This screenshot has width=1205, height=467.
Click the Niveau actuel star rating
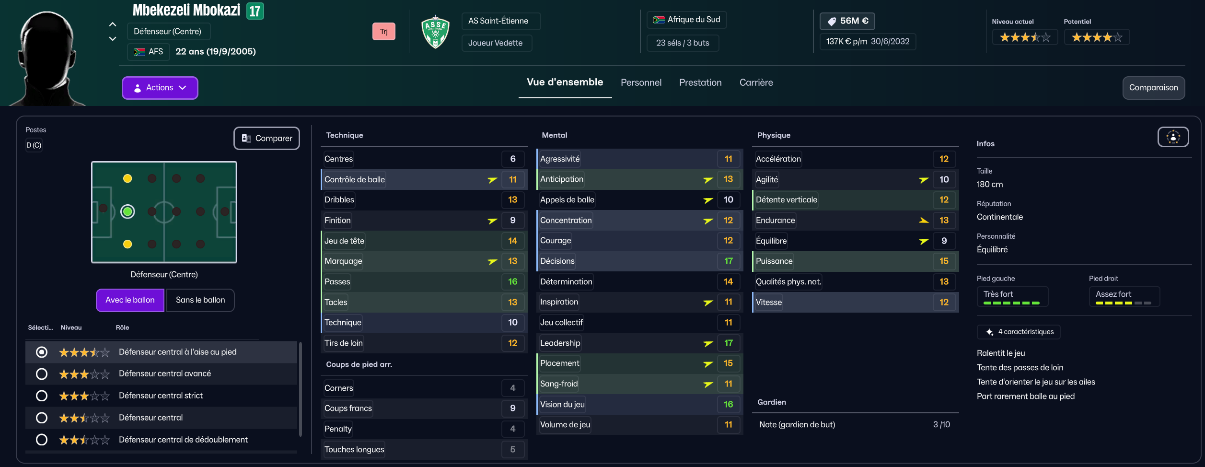1025,37
